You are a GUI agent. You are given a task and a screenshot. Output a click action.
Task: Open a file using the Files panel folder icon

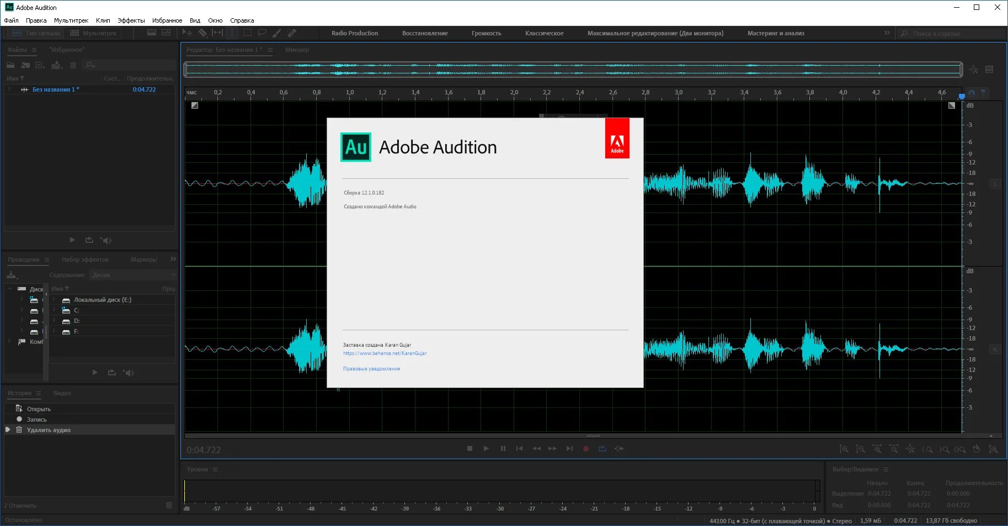tap(10, 65)
